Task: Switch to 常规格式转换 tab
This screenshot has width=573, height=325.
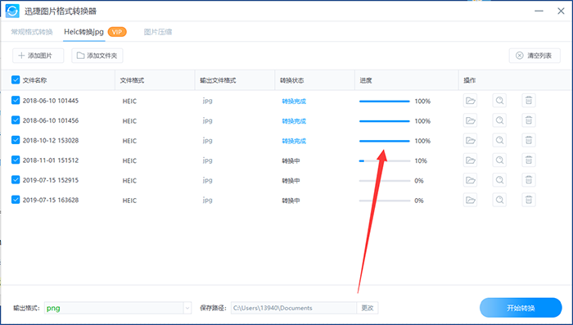Action: [x=32, y=32]
